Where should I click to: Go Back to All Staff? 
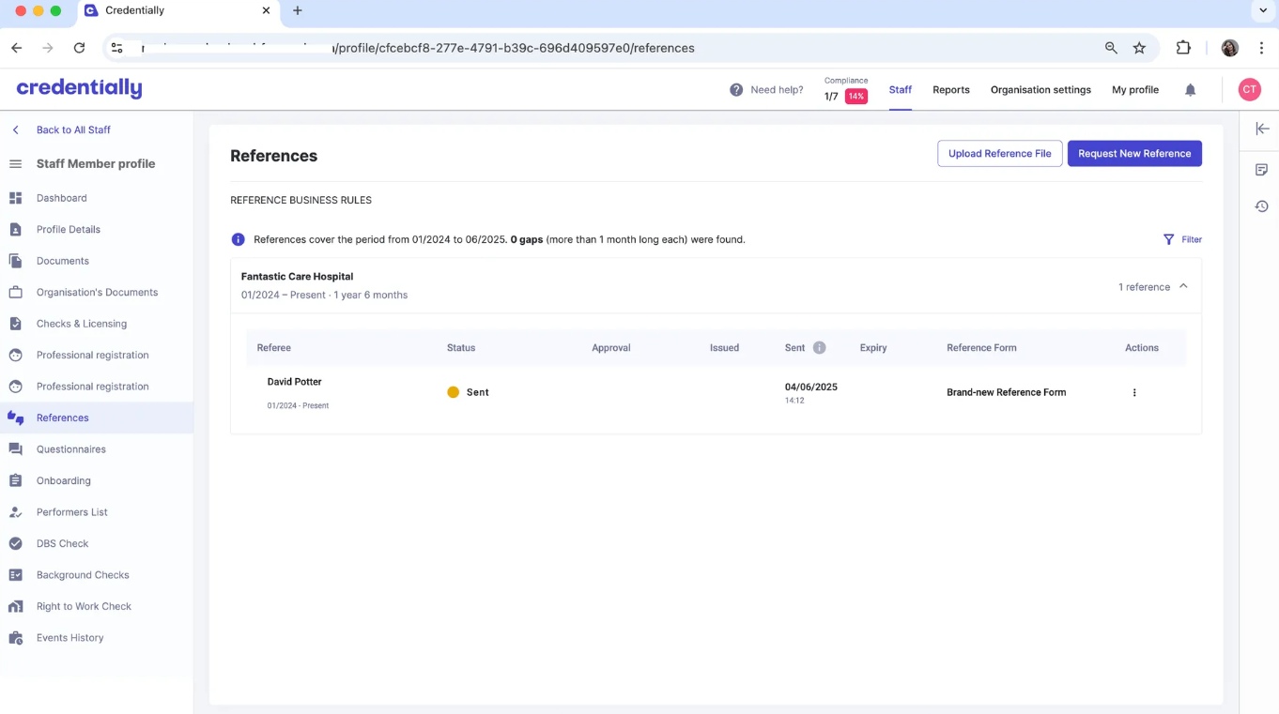click(x=72, y=130)
